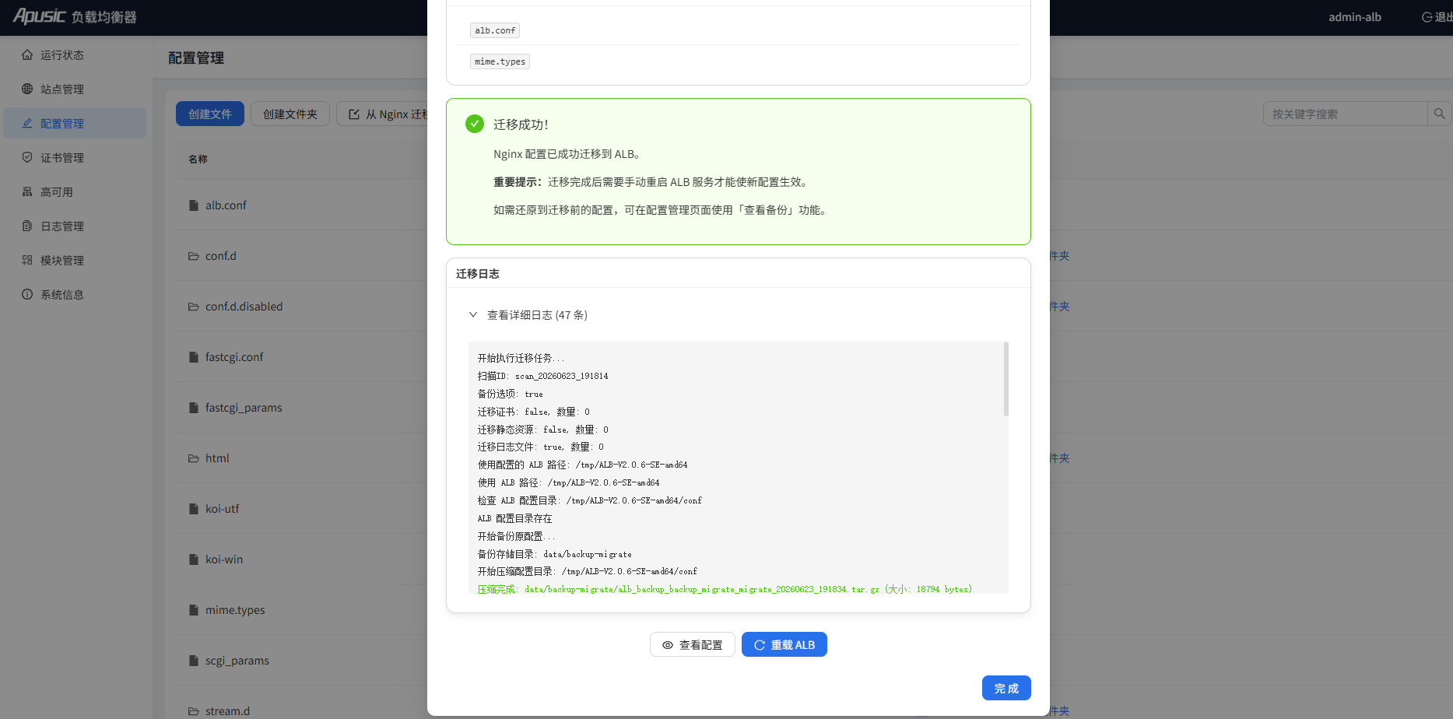Click the 迁移日志 section title
Image resolution: width=1453 pixels, height=719 pixels.
click(478, 274)
